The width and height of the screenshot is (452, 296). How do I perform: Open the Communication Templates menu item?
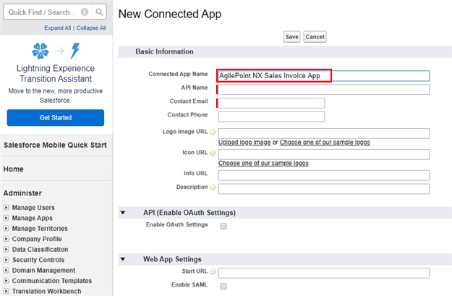click(52, 281)
